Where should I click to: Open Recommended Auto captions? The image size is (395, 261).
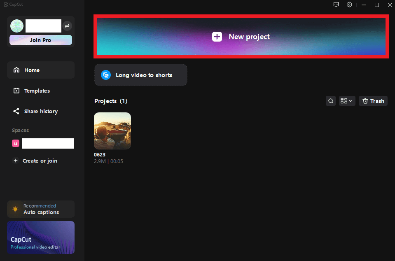point(41,209)
